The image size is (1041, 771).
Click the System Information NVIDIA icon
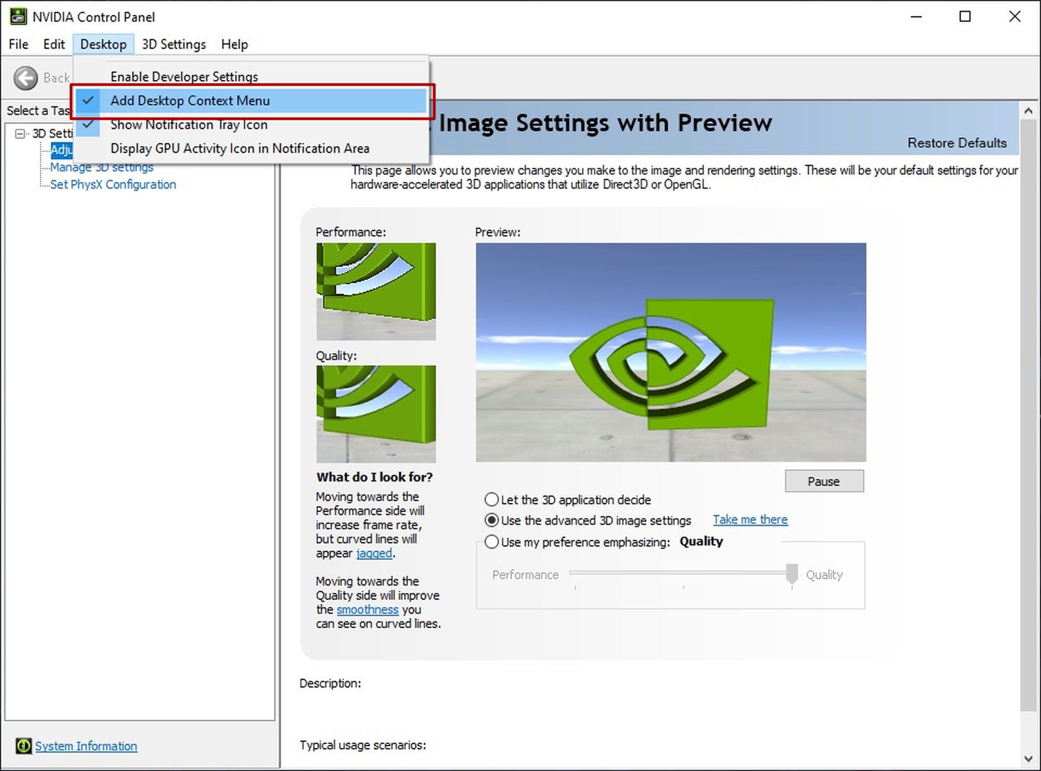pyautogui.click(x=23, y=746)
